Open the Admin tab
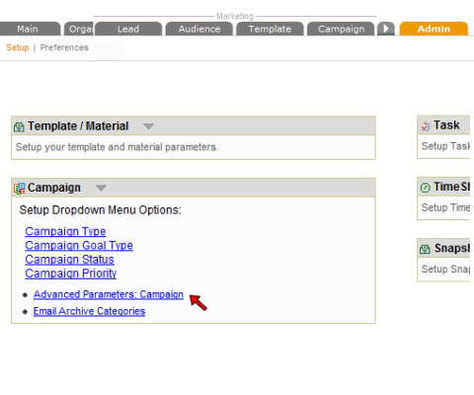This screenshot has height=395, width=474. tap(434, 29)
